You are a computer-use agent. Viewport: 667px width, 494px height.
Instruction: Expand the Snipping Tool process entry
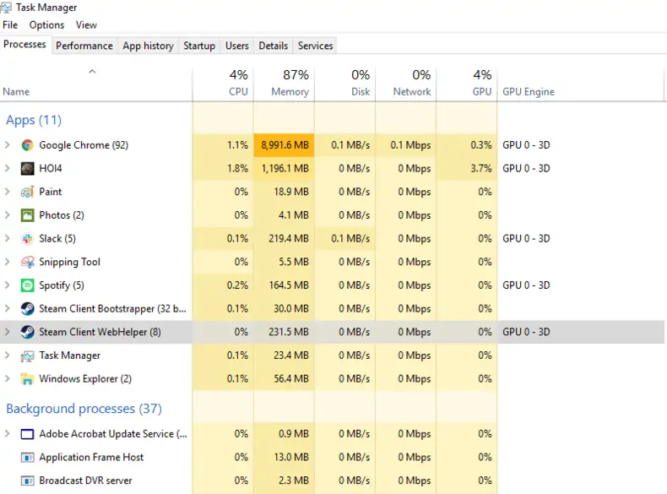click(8, 262)
